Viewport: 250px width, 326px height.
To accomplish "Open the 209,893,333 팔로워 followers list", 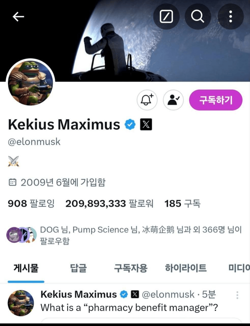I will tap(109, 203).
